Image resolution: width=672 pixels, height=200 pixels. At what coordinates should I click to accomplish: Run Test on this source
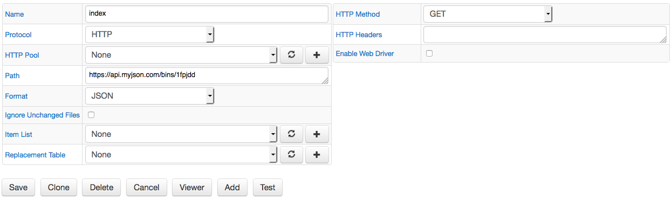pos(268,188)
